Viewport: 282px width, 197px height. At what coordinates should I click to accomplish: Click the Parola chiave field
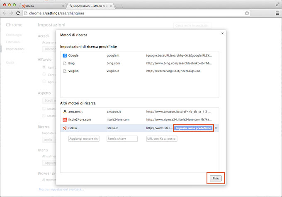pos(122,139)
